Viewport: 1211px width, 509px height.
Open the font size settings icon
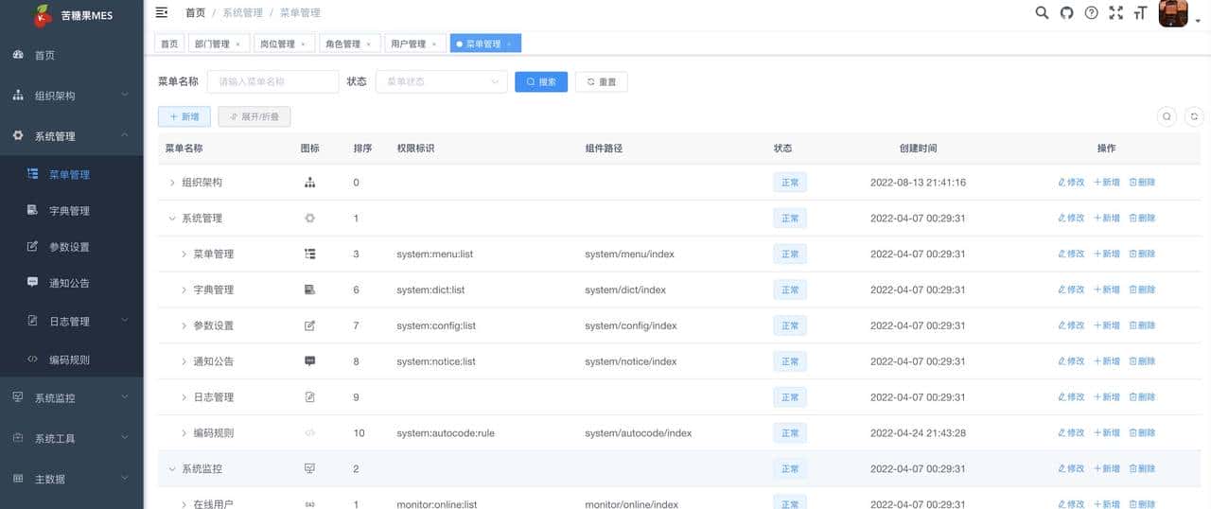(1140, 13)
